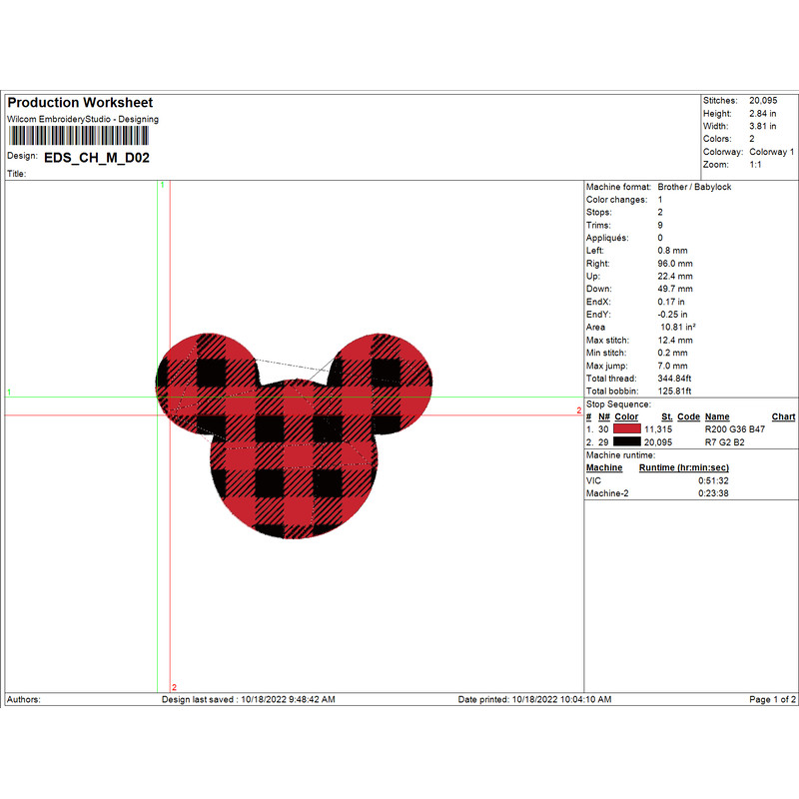
Task: Select the Wilcom EmbroideryStudio - Designing label
Action: click(84, 119)
